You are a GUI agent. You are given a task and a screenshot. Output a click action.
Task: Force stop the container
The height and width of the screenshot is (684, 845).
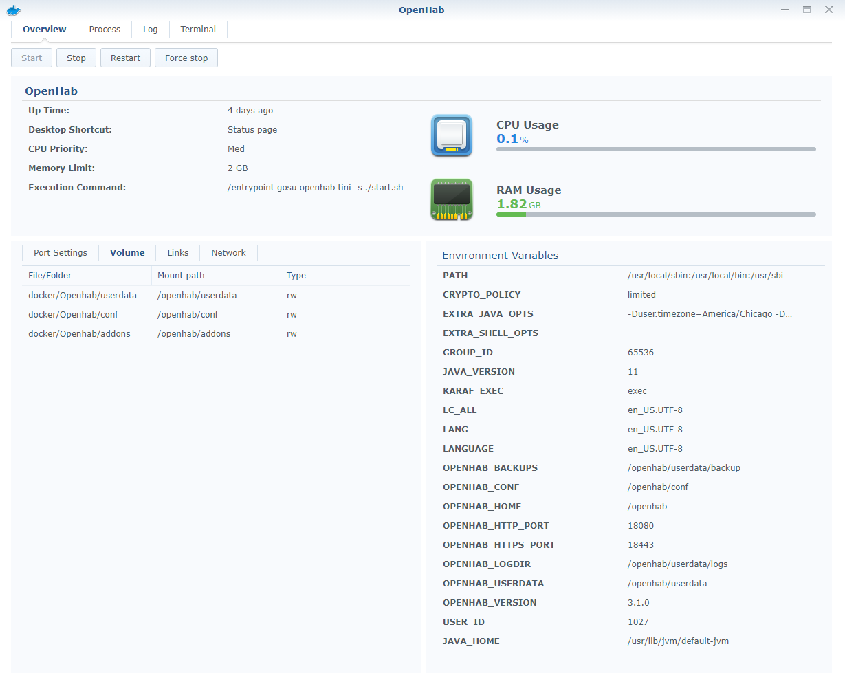click(186, 58)
